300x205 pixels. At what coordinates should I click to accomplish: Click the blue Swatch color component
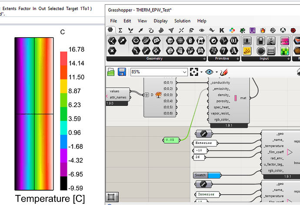[x=207, y=175]
